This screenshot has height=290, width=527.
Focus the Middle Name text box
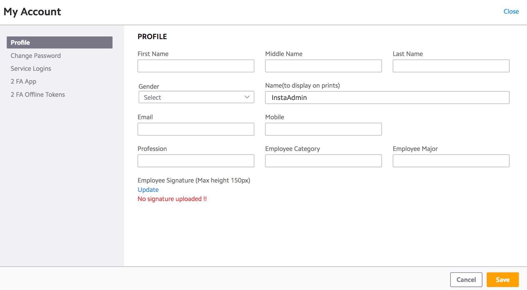[323, 66]
